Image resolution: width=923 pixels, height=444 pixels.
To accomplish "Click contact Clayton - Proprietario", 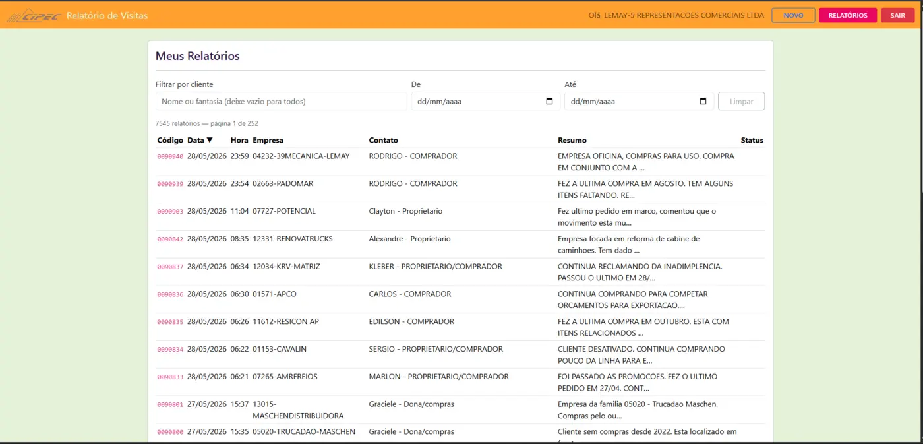I will click(x=405, y=211).
